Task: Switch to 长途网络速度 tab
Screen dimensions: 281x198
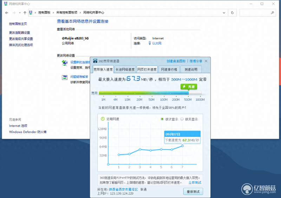Action: pos(125,70)
